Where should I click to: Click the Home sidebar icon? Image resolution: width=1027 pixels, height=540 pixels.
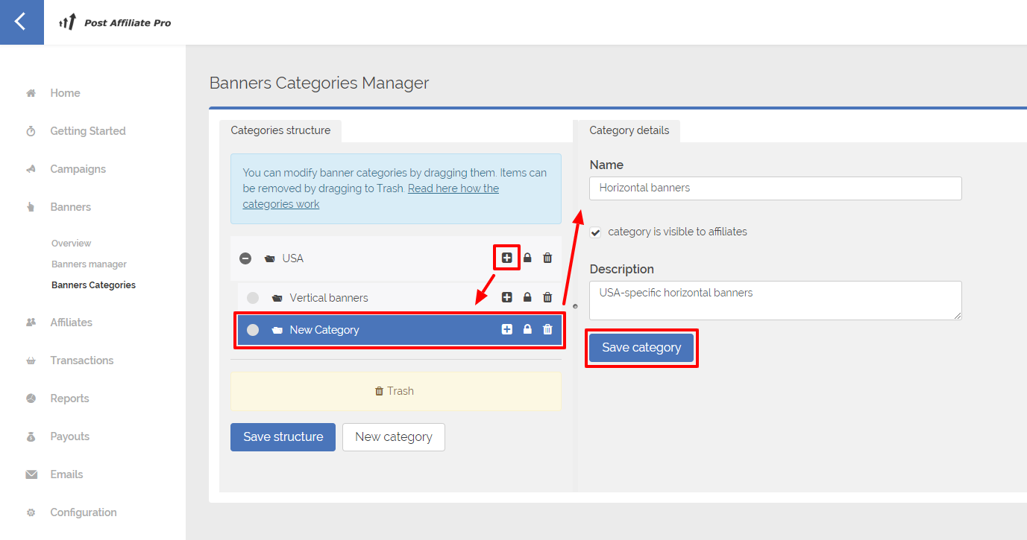[31, 93]
